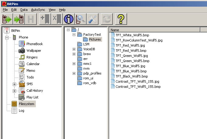Open Settings via wrench and screwdriver icon

(92, 19)
